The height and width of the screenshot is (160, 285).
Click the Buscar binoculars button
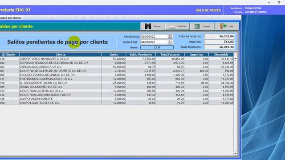153,26
